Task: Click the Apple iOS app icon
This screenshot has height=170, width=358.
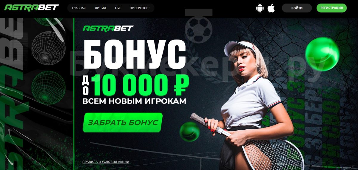Action: (271, 8)
